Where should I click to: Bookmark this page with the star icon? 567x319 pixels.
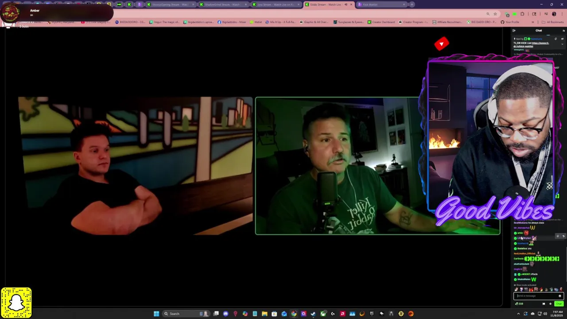pyautogui.click(x=495, y=14)
